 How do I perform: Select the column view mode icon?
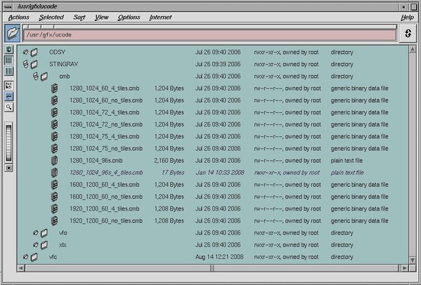(9, 71)
